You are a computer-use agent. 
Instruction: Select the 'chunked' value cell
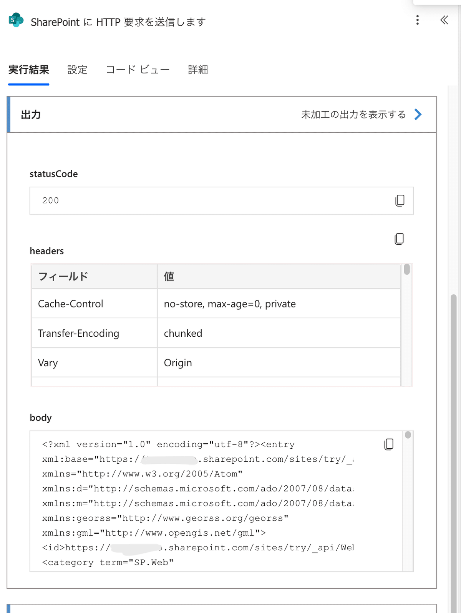pyautogui.click(x=279, y=333)
